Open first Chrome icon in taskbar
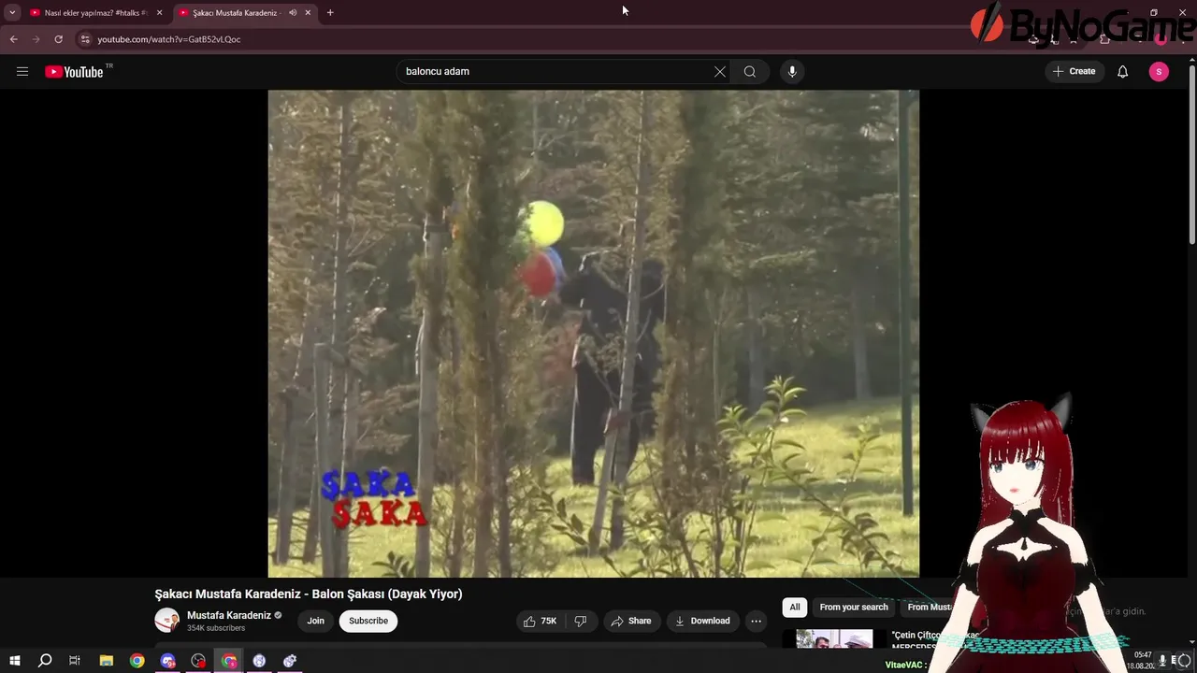 [137, 661]
